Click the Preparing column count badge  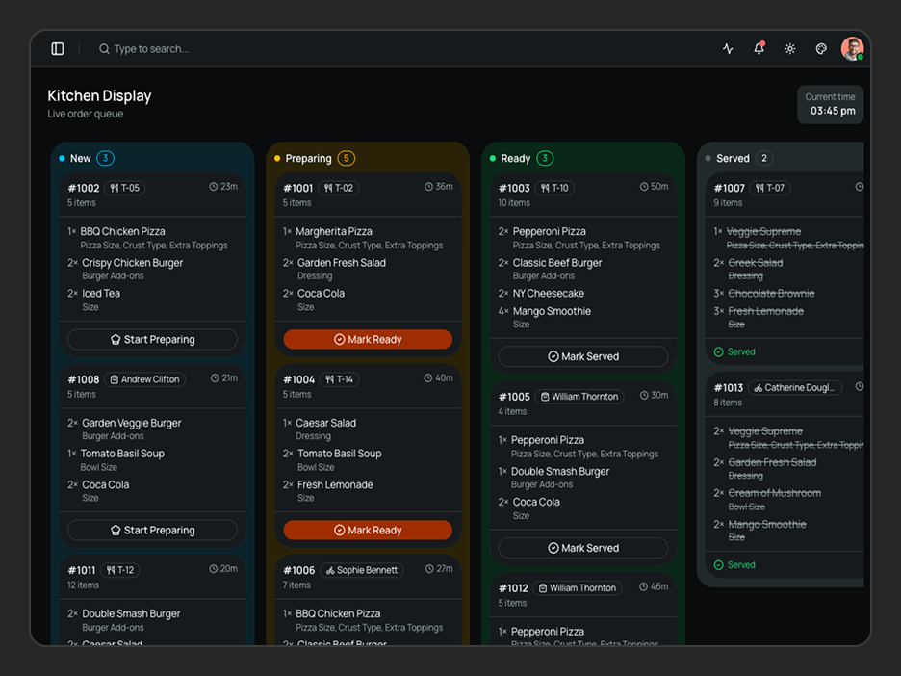click(x=346, y=158)
